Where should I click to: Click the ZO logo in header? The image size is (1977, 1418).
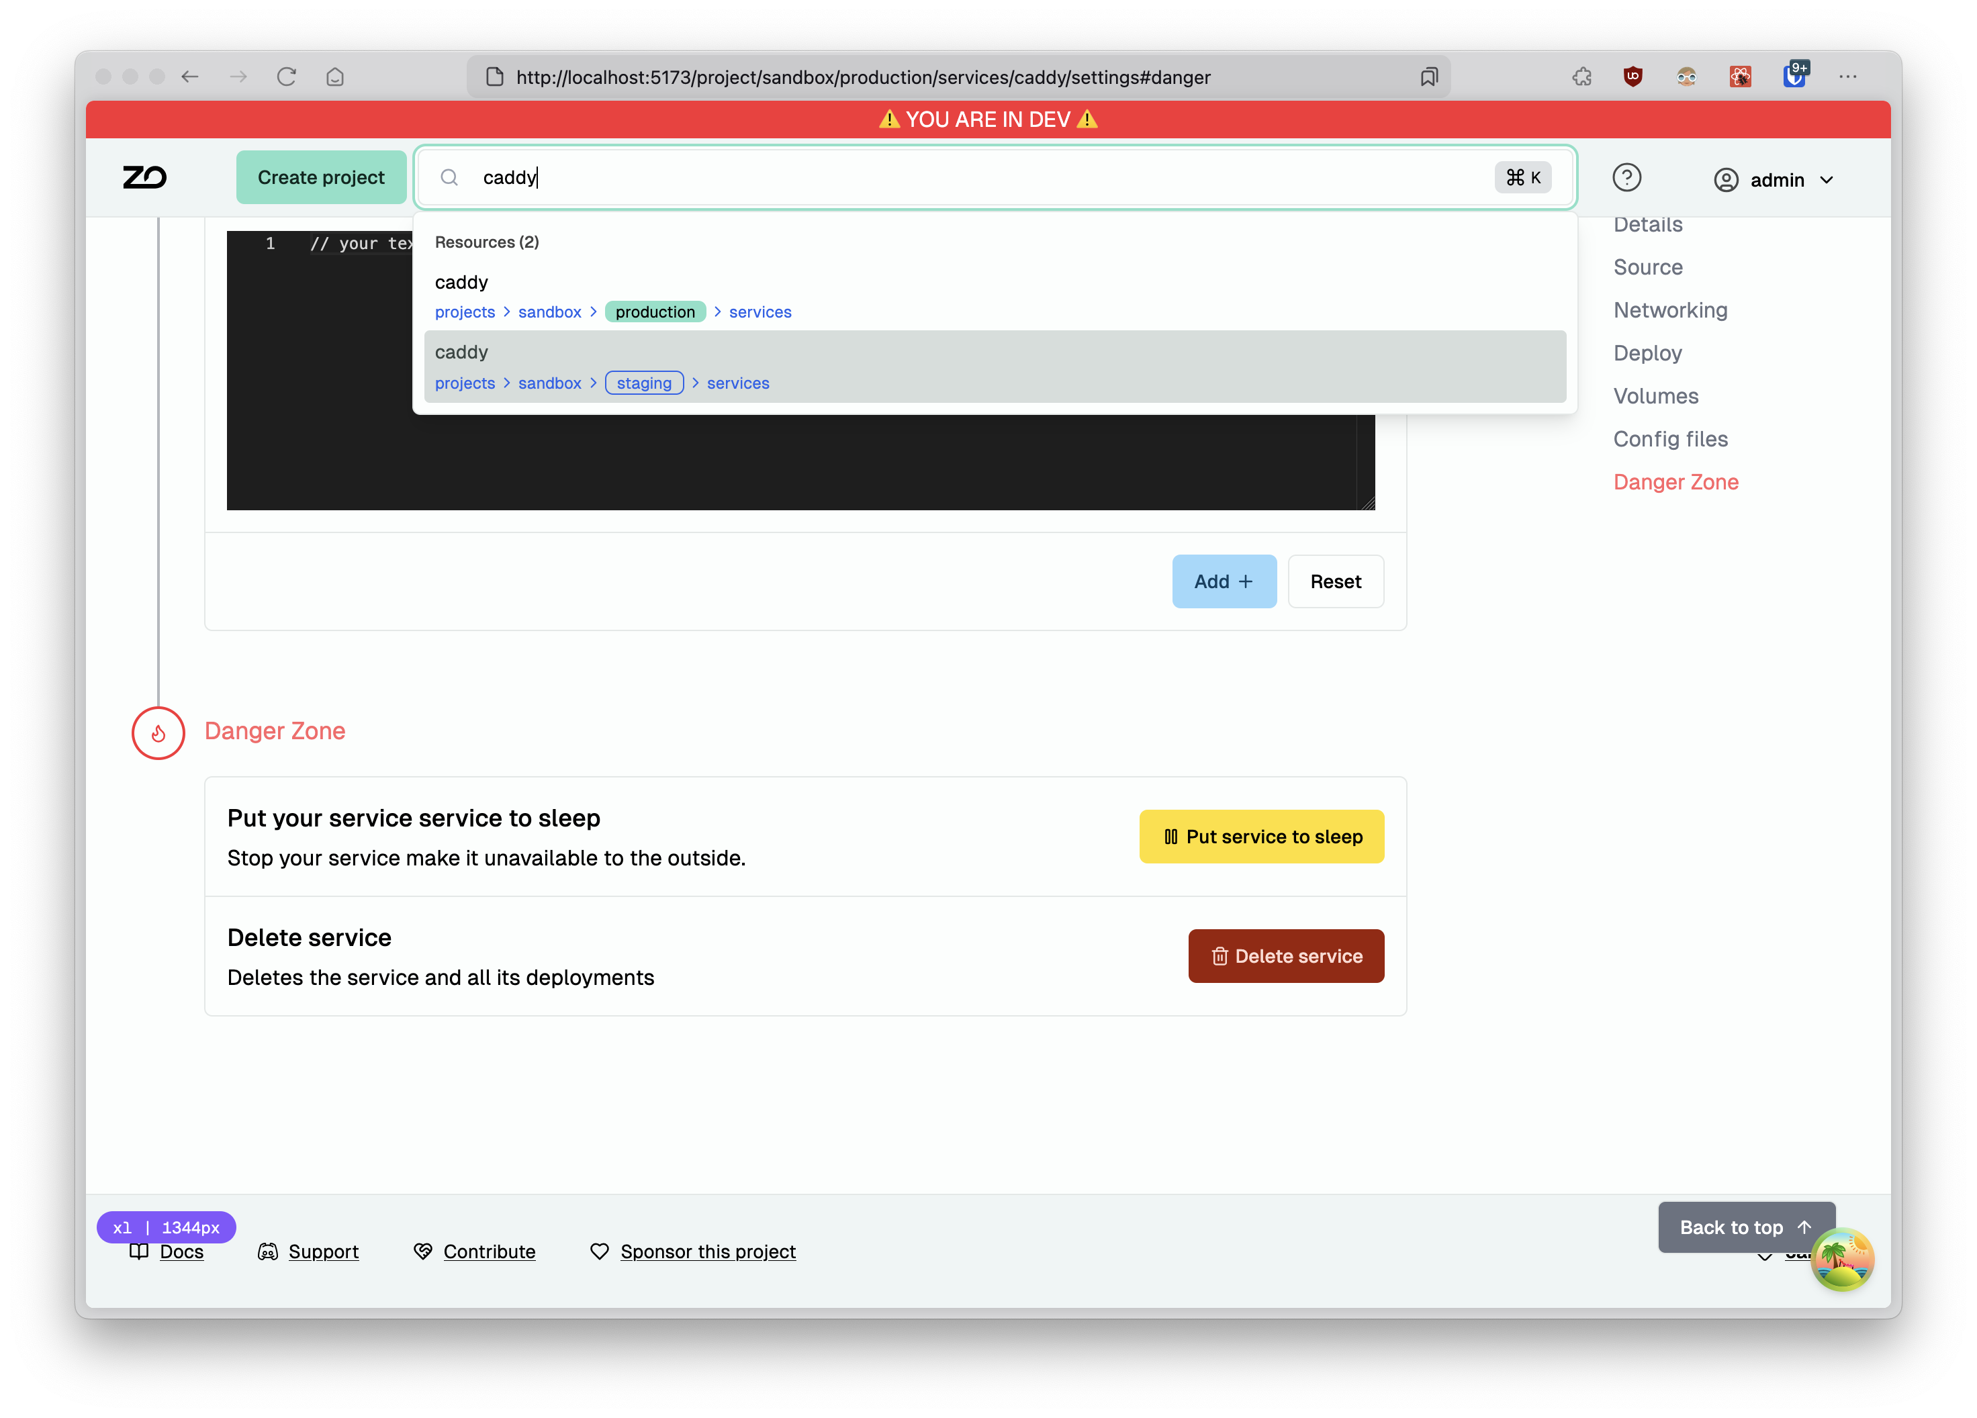(144, 178)
